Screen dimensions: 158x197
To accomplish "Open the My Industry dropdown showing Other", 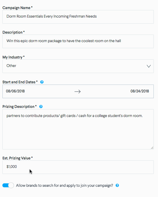I will click(x=78, y=66).
